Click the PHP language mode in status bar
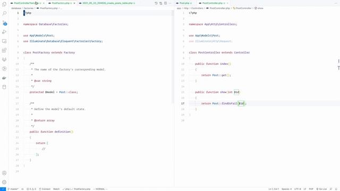 coord(311,189)
